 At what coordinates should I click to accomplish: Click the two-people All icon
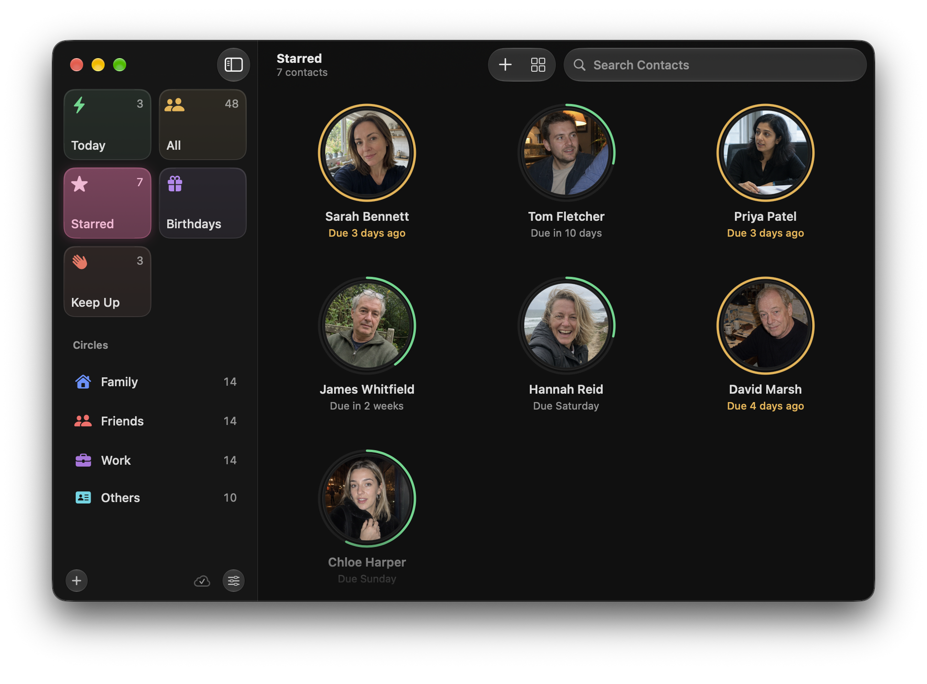pos(174,105)
